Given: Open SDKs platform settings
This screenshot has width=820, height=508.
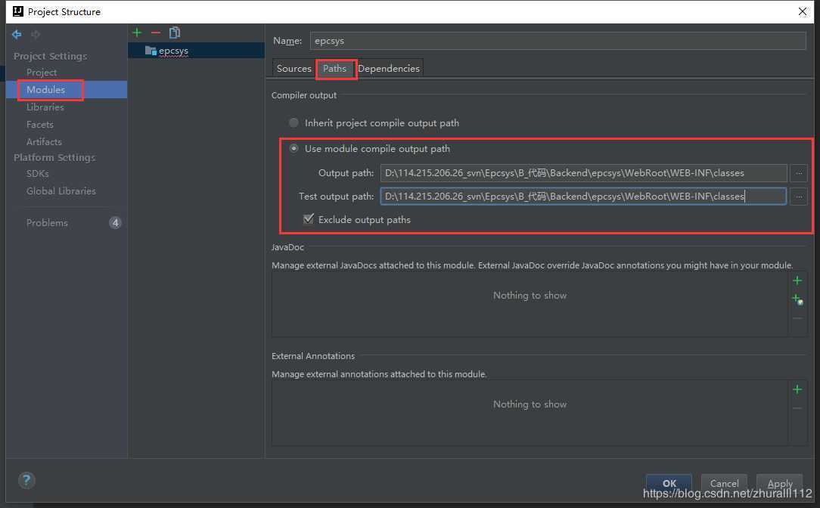Looking at the screenshot, I should click(38, 174).
